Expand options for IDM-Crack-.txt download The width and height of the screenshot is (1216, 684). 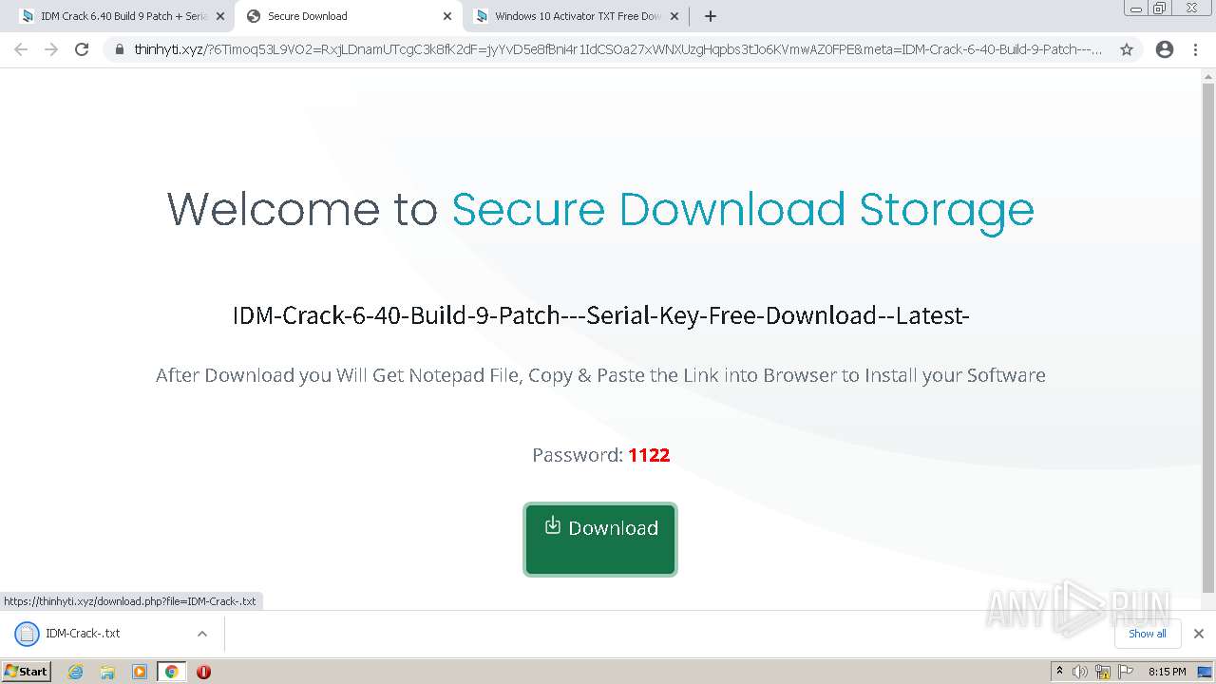click(202, 634)
